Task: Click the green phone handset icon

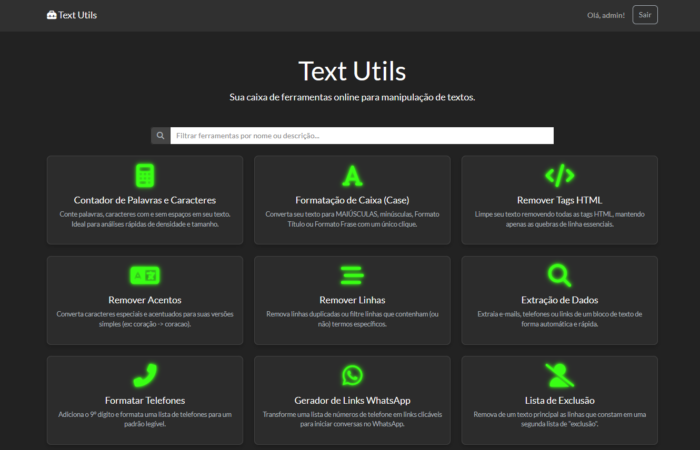Action: pos(145,375)
